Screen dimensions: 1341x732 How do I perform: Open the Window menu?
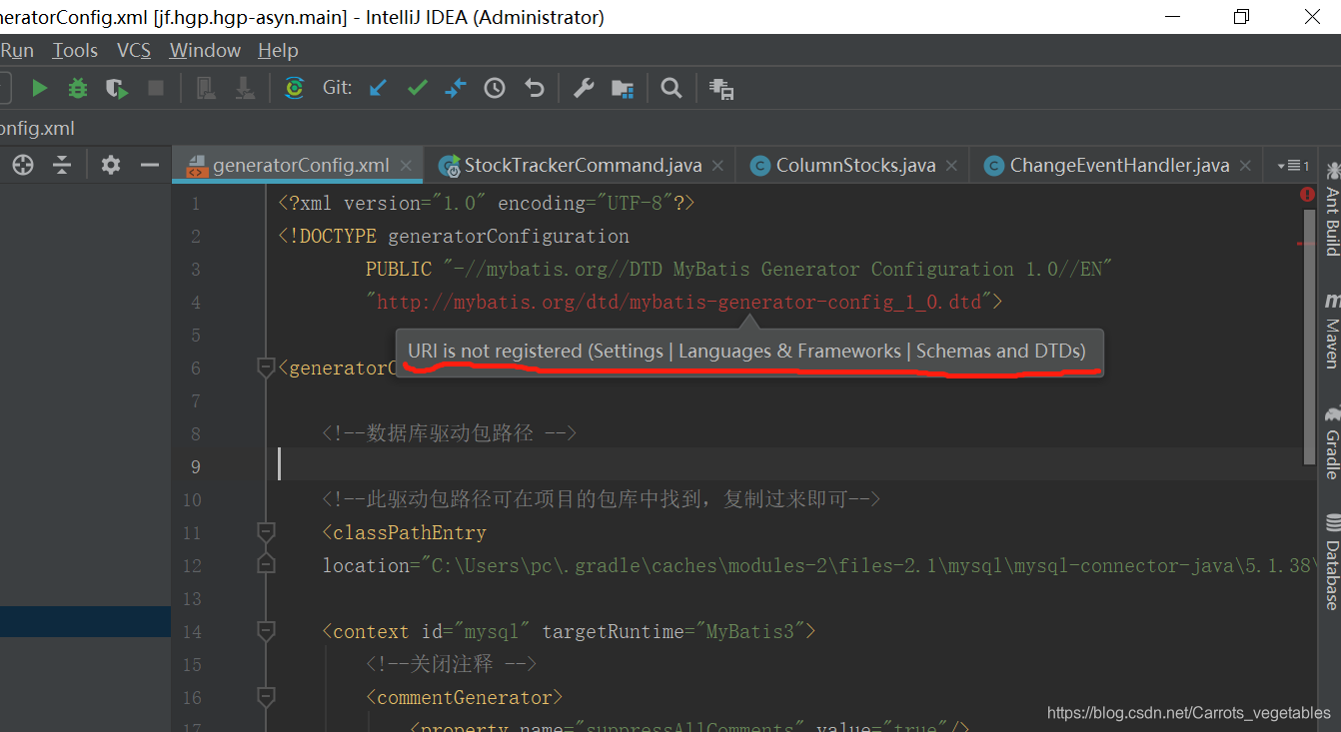click(x=205, y=50)
